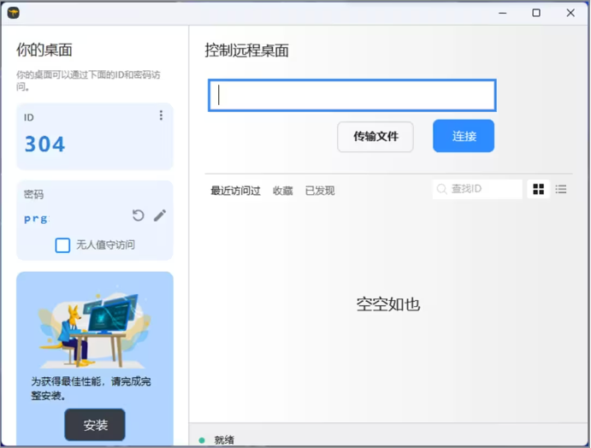The width and height of the screenshot is (591, 448).
Task: Open the three-dot menu in ID card
Action: click(x=161, y=115)
